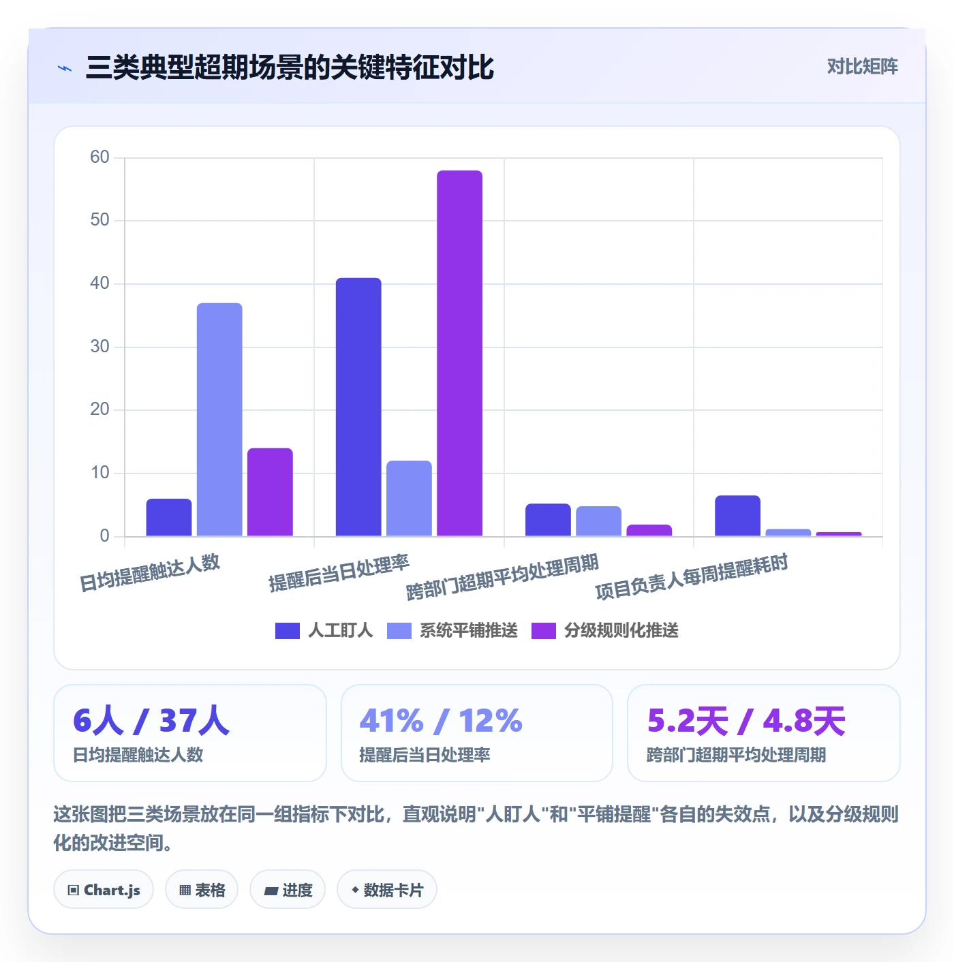Click the 5.2天 / 4.8天 stat card value
The height and width of the screenshot is (962, 954).
click(746, 721)
